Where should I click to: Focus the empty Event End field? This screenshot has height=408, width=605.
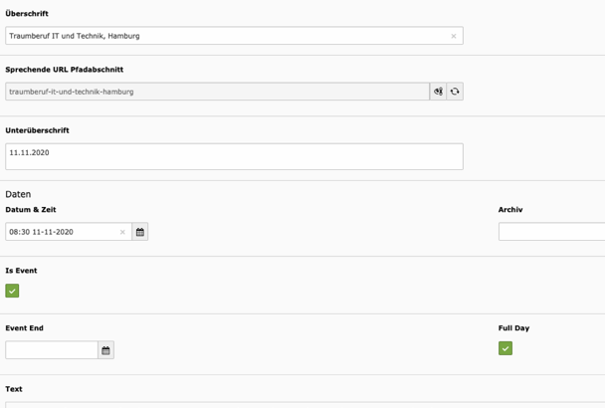pyautogui.click(x=52, y=350)
